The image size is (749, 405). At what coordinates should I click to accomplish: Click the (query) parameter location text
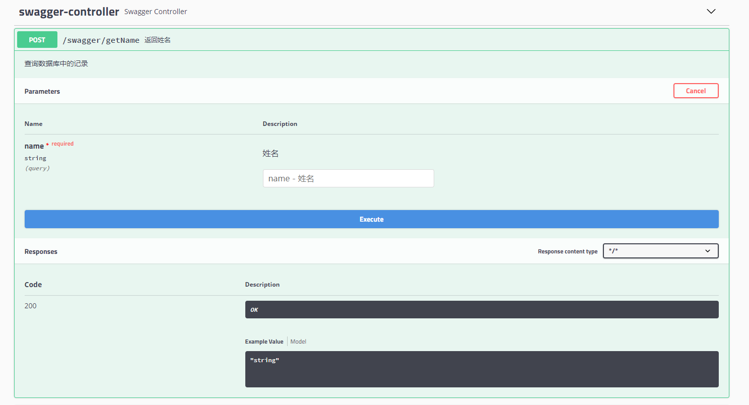37,168
